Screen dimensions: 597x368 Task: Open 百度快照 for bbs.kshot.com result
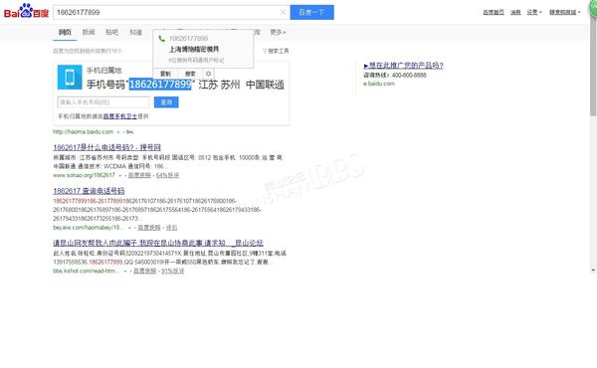(144, 271)
